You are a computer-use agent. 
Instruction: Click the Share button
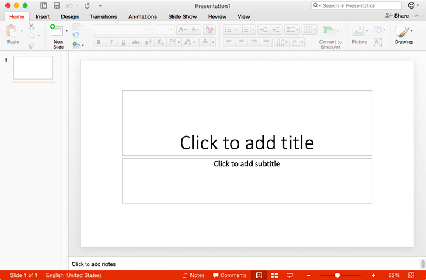click(397, 16)
